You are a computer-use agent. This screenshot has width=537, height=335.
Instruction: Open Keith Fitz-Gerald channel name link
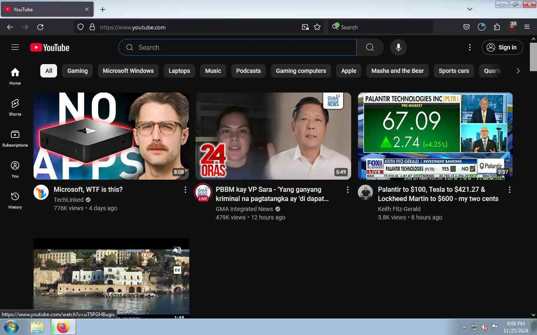pyautogui.click(x=399, y=209)
